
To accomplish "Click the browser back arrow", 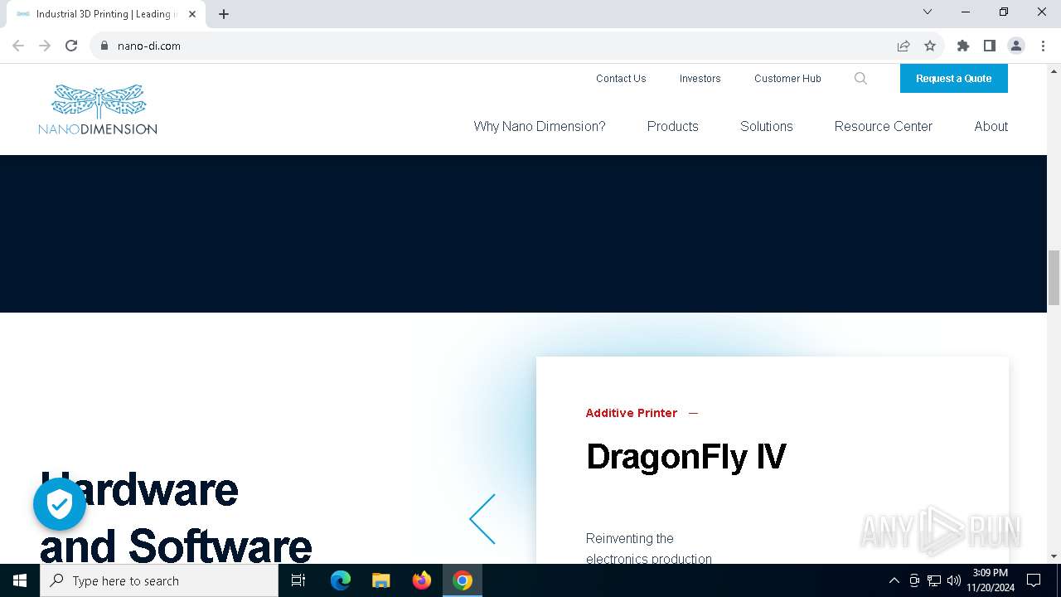I will point(18,46).
